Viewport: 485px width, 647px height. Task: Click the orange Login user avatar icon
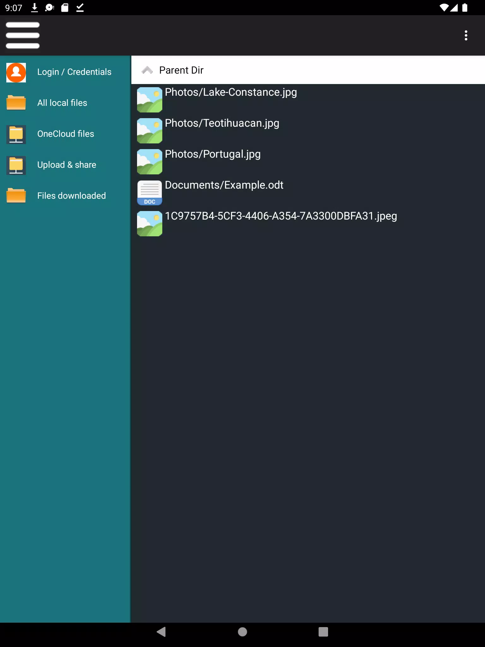tap(16, 72)
